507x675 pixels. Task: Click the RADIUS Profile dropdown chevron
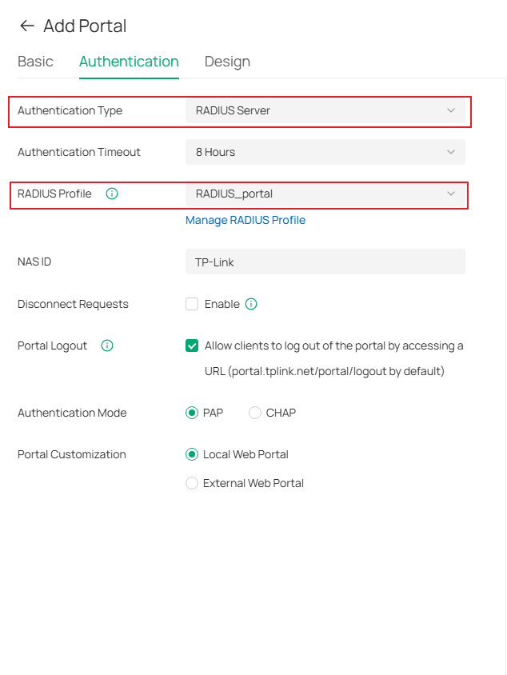coord(451,194)
